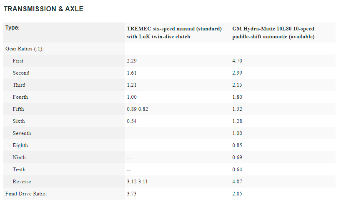Click the Fourth gear row label
Image resolution: width=341 pixels, height=200 pixels.
pyautogui.click(x=20, y=97)
